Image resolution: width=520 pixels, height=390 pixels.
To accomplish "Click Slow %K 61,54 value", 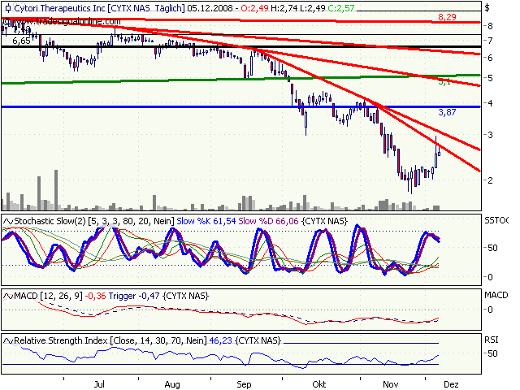I will pos(206,221).
